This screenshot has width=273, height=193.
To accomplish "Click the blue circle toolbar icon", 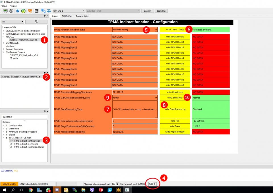I will [x=18, y=11].
